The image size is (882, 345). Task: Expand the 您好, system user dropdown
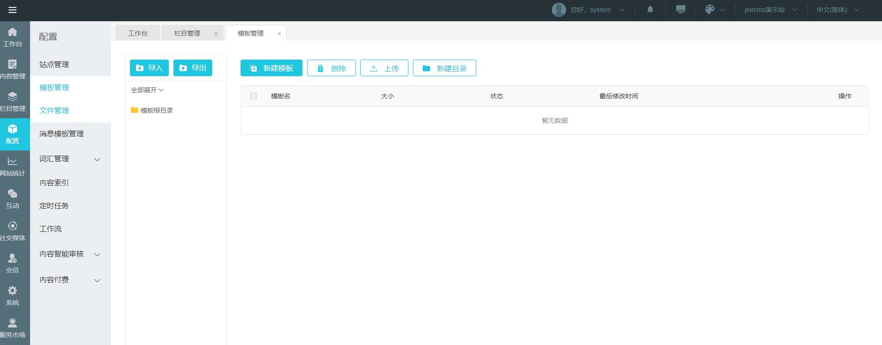[x=622, y=10]
